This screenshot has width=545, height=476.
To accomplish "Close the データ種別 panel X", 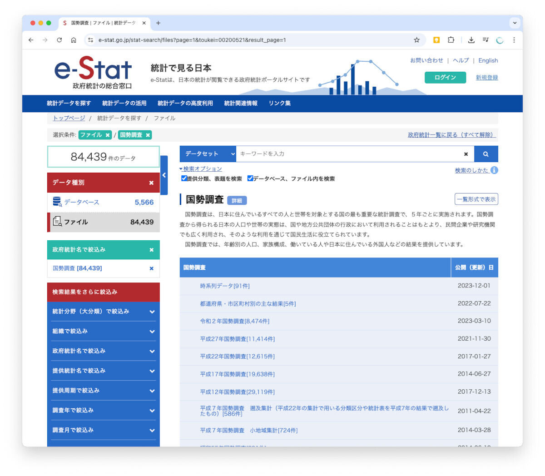I will pos(151,183).
